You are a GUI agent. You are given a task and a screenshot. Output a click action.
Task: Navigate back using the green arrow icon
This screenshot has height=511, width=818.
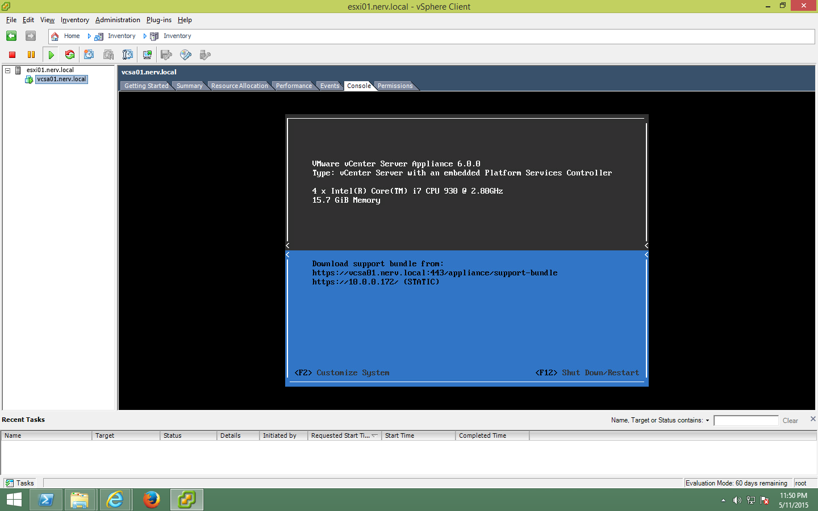tap(11, 36)
